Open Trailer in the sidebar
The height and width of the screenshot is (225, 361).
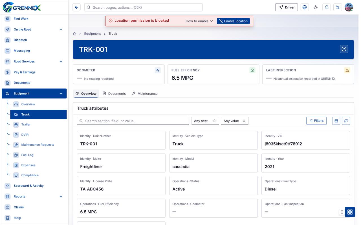(x=38, y=125)
